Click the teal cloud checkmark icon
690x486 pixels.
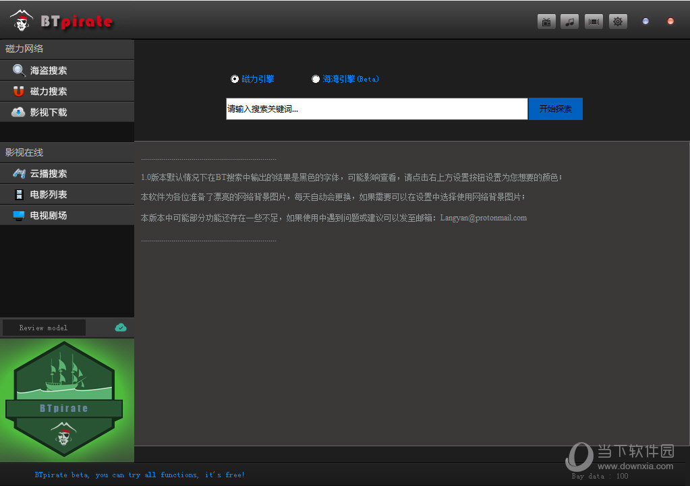[121, 328]
